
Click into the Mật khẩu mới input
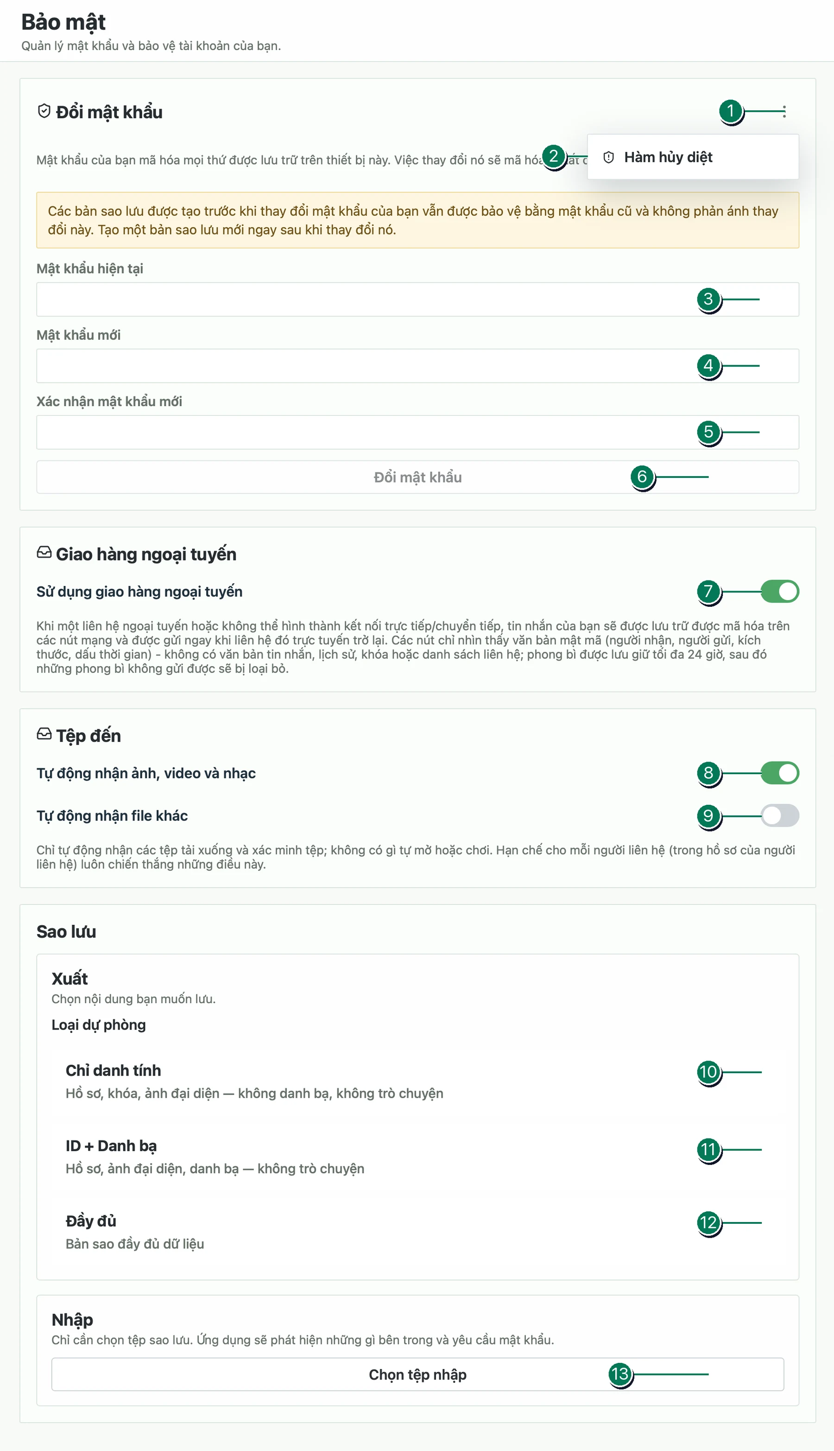[417, 366]
